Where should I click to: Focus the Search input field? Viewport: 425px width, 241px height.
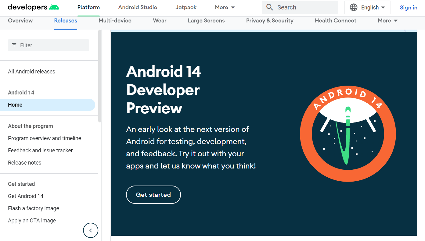click(x=300, y=7)
